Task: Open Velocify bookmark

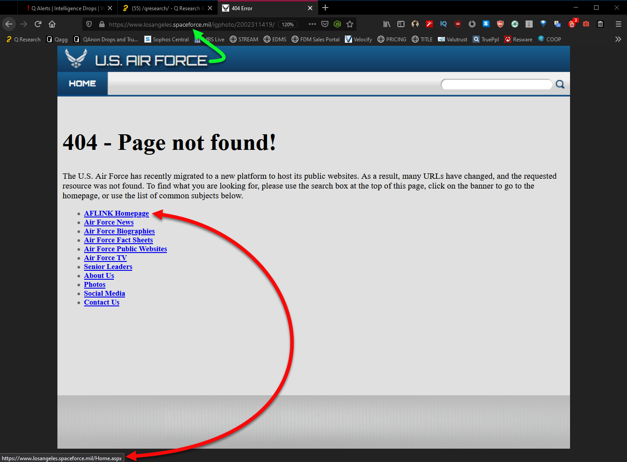Action: 359,39
